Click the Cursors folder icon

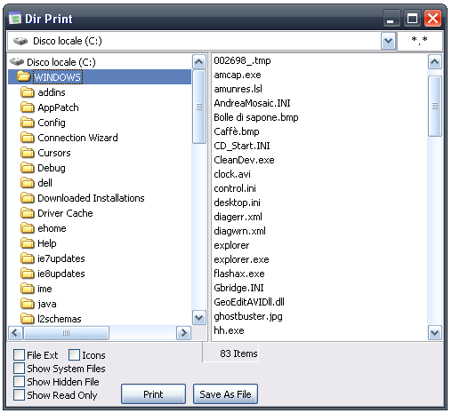pyautogui.click(x=28, y=153)
